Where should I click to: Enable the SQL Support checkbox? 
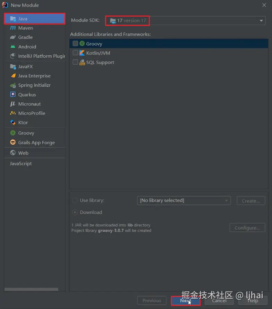75,62
